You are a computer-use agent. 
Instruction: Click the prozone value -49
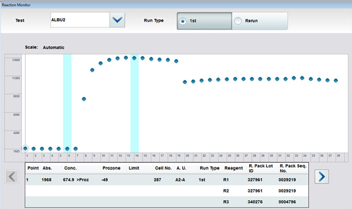pyautogui.click(x=105, y=180)
